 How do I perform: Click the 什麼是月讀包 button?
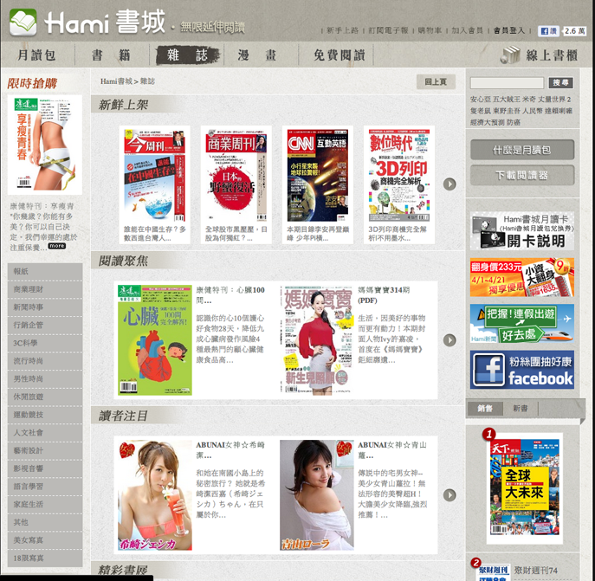click(522, 150)
